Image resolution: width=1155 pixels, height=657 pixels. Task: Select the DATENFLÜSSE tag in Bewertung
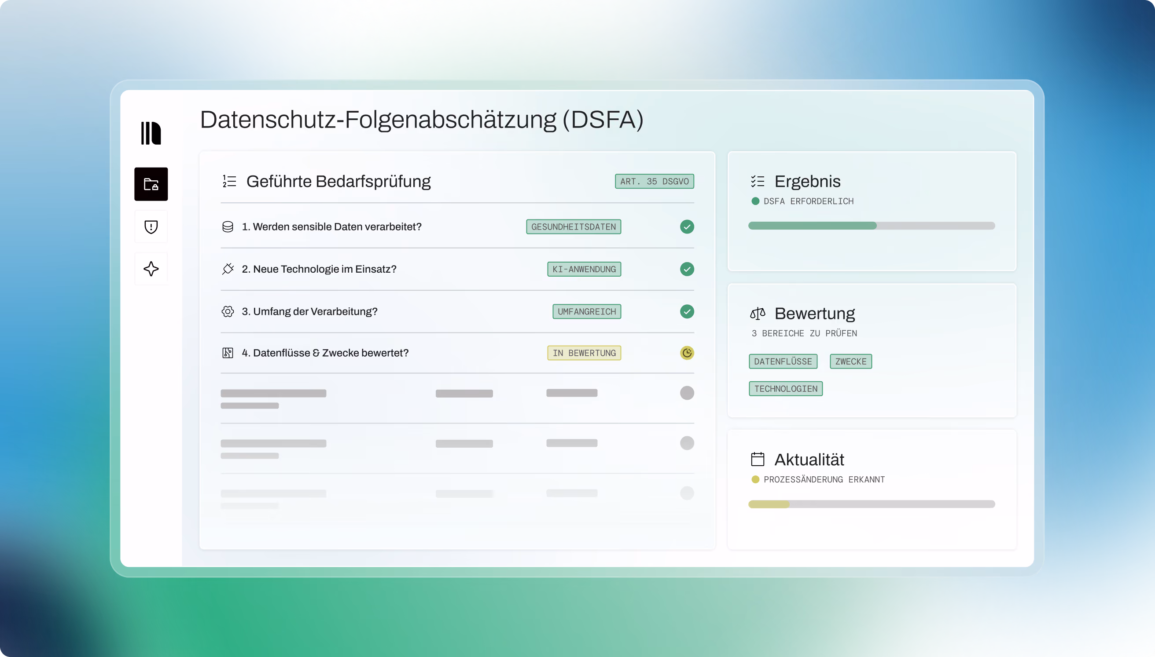coord(783,361)
